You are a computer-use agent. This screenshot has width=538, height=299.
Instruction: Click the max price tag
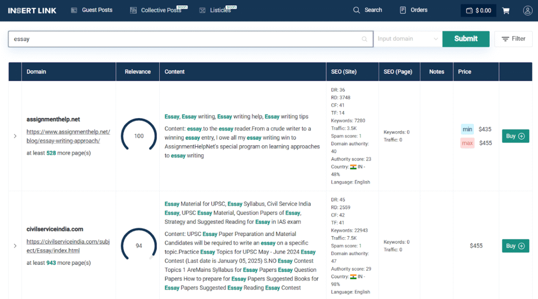[x=467, y=143]
